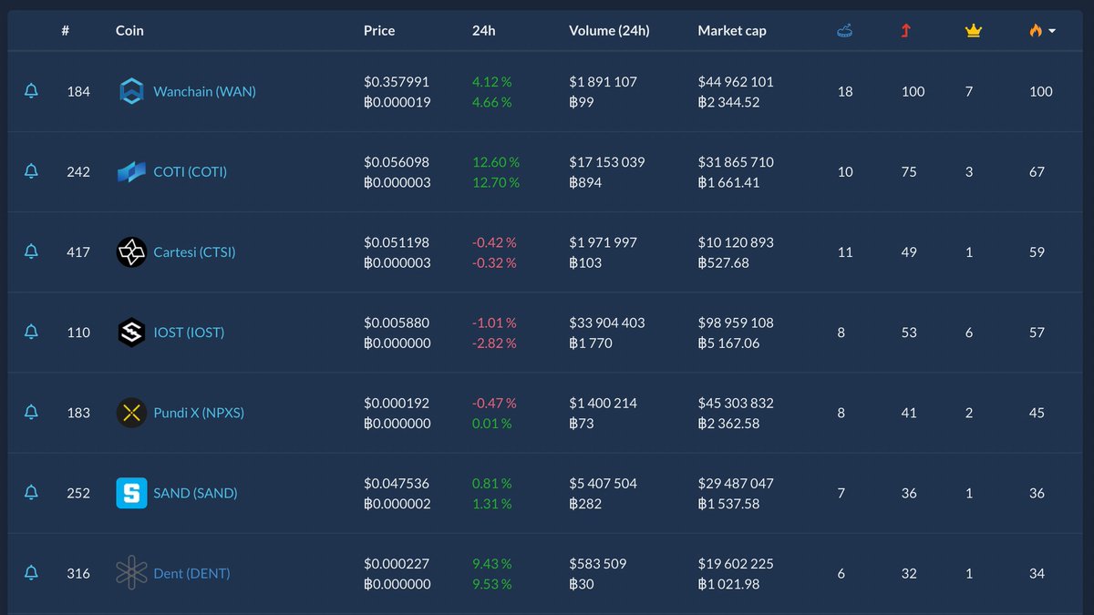Click rank number 184
The height and width of the screenshot is (615, 1094).
pyautogui.click(x=78, y=91)
